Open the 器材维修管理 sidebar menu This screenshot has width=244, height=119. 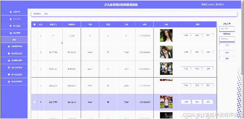14,68
